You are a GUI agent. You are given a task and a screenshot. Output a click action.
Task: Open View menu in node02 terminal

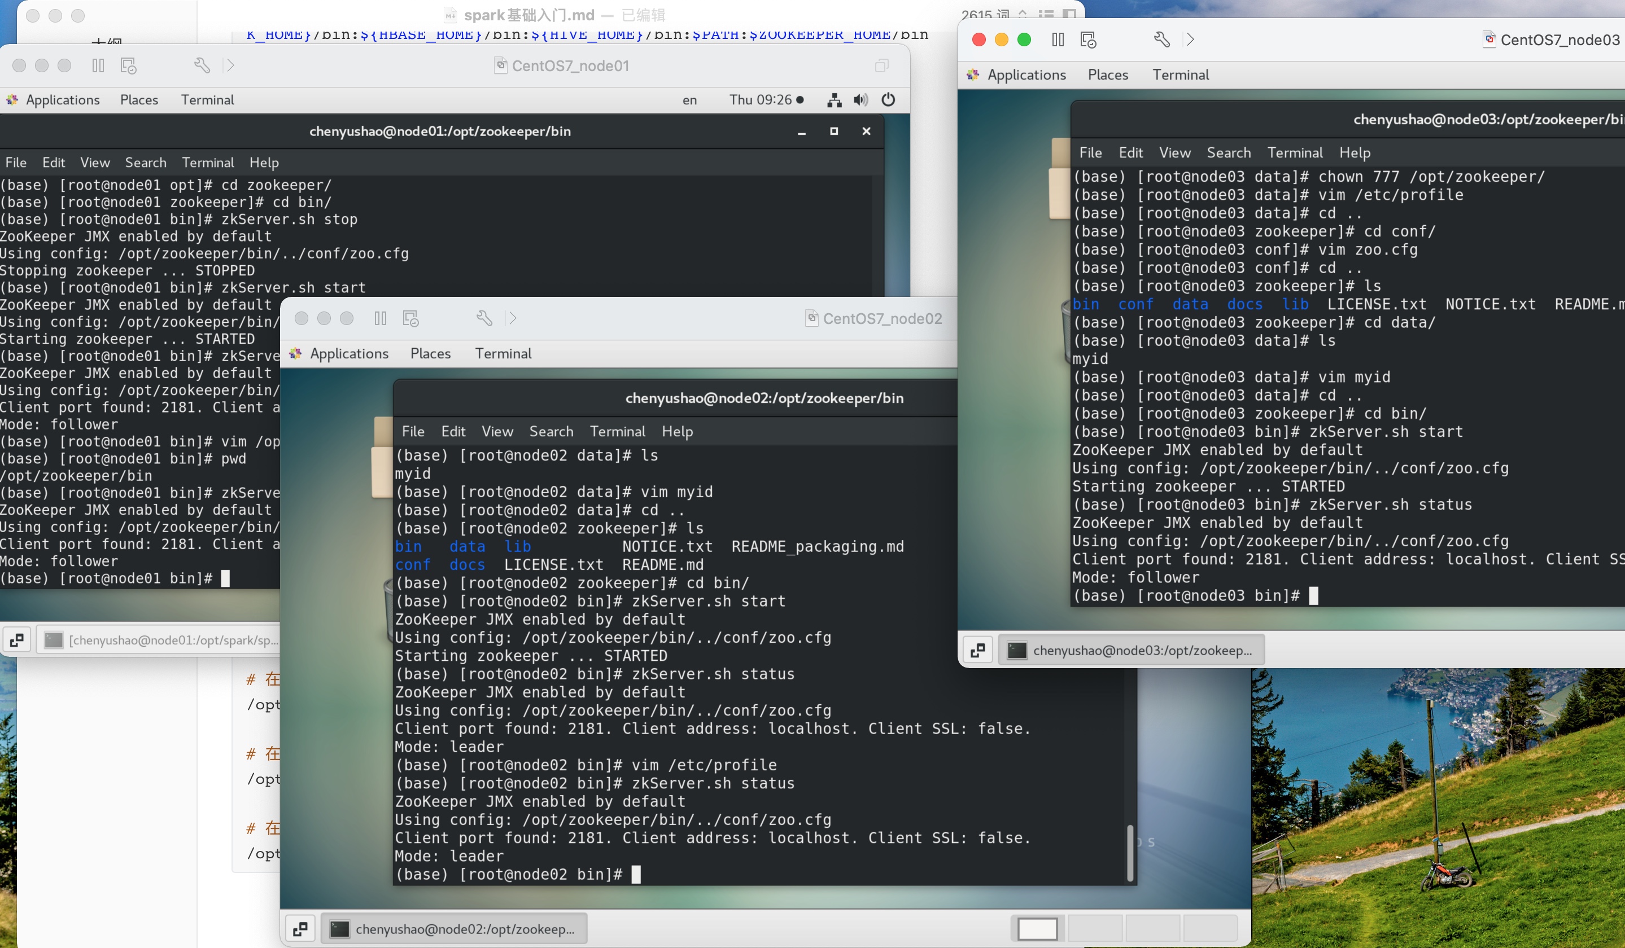tap(497, 431)
